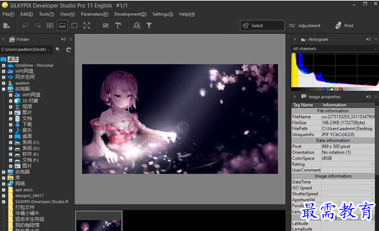Open file icon in the toolbar
The width and height of the screenshot is (379, 231).
click(x=6, y=25)
